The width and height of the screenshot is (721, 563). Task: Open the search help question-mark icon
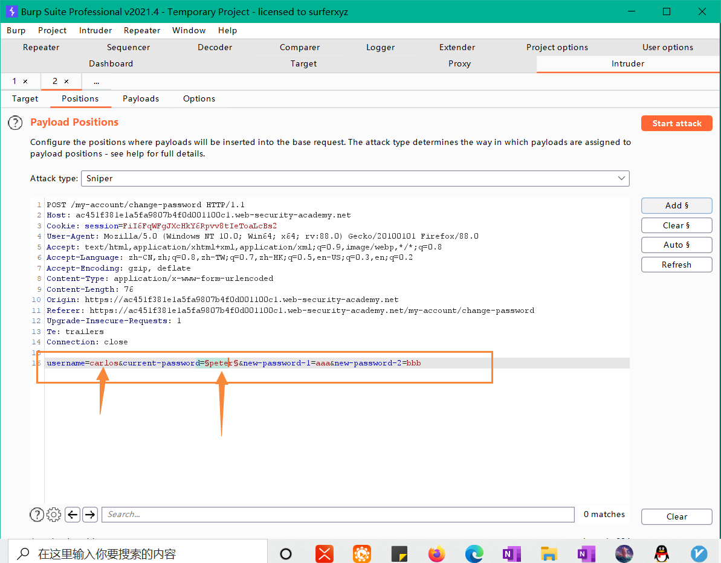37,515
